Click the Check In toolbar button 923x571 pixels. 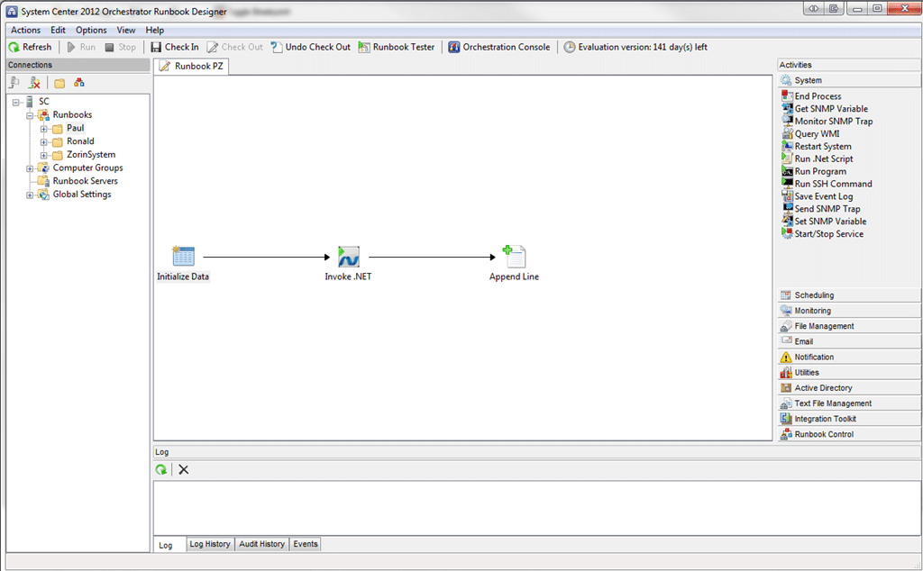click(175, 47)
